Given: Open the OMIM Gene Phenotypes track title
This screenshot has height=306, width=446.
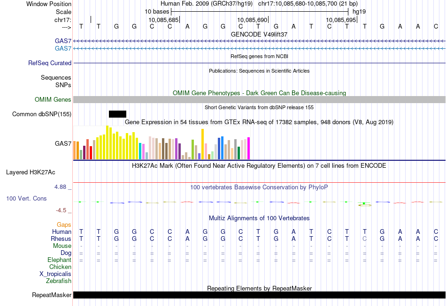Looking at the screenshot, I should [x=259, y=93].
